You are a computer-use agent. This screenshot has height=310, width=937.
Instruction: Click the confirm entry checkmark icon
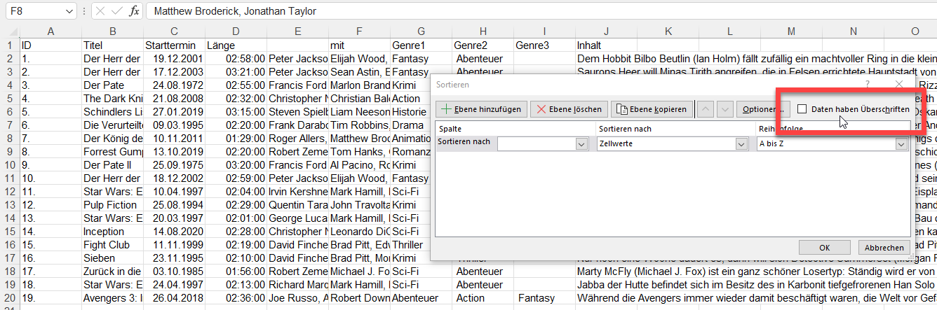click(x=117, y=11)
